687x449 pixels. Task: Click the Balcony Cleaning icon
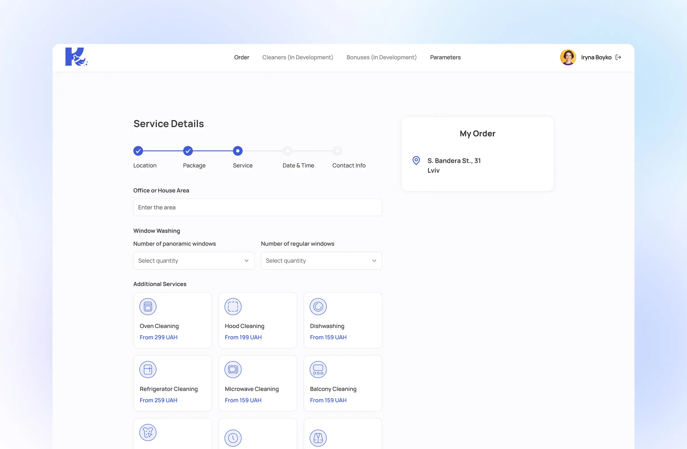318,369
